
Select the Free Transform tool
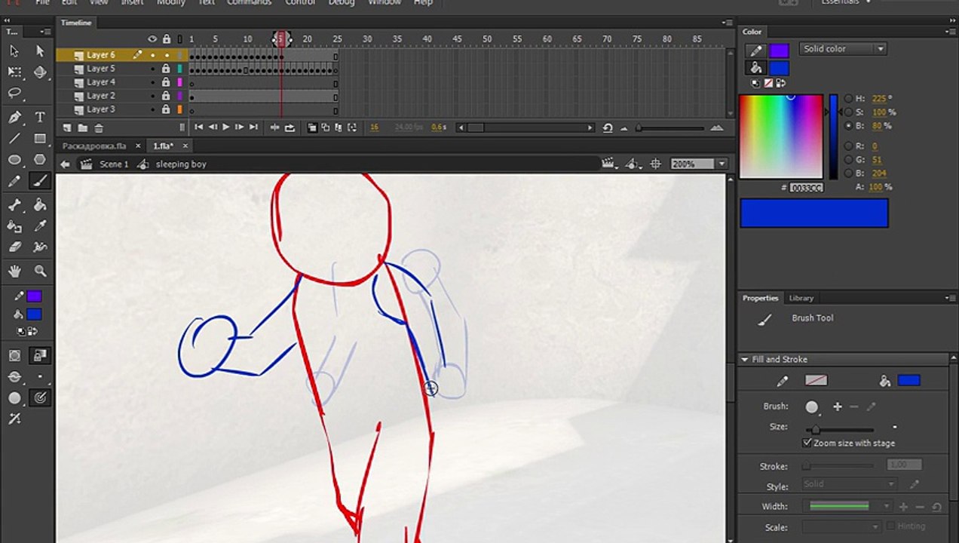14,72
